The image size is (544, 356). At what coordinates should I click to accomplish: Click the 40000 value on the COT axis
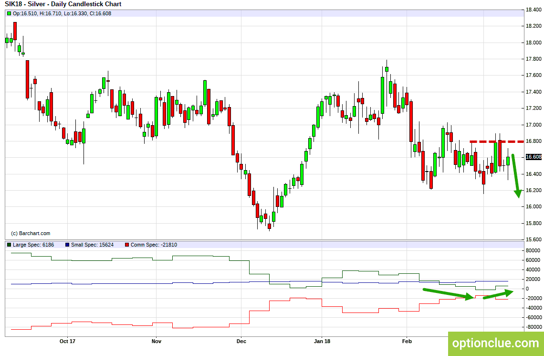(x=533, y=270)
